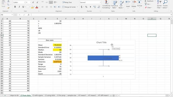Decrease the font size
The width and height of the screenshot is (173, 97).
click(x=37, y=2)
